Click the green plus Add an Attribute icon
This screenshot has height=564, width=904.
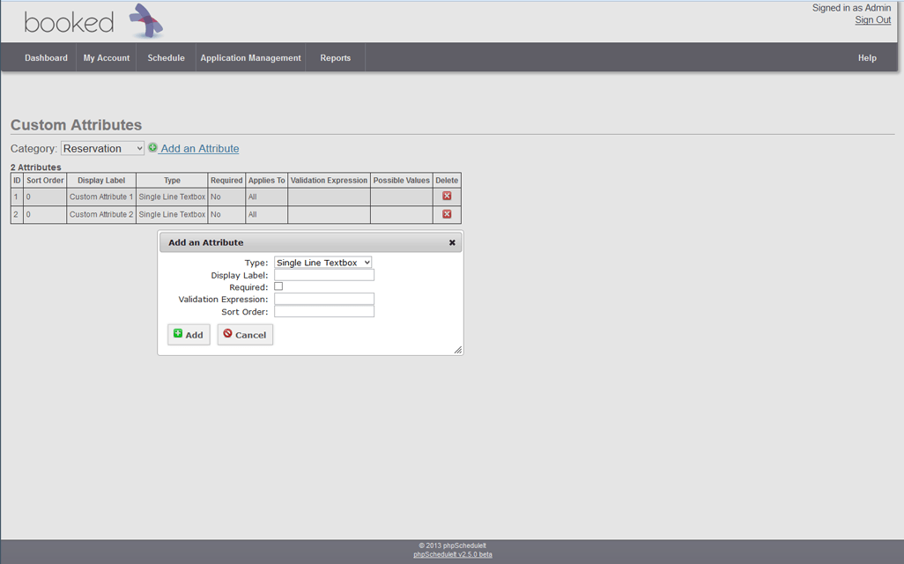point(152,148)
